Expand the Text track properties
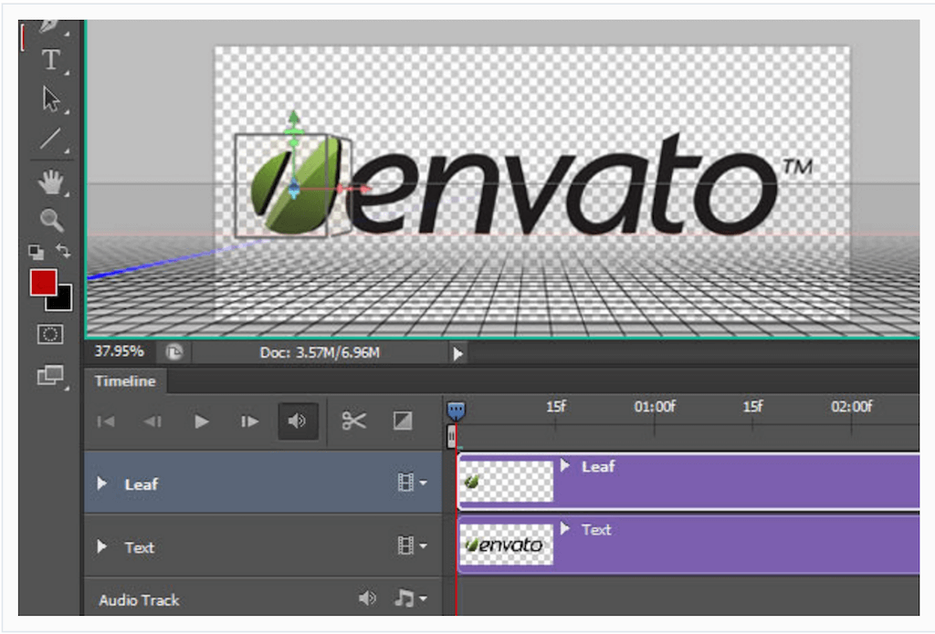The height and width of the screenshot is (634, 935). [x=100, y=547]
